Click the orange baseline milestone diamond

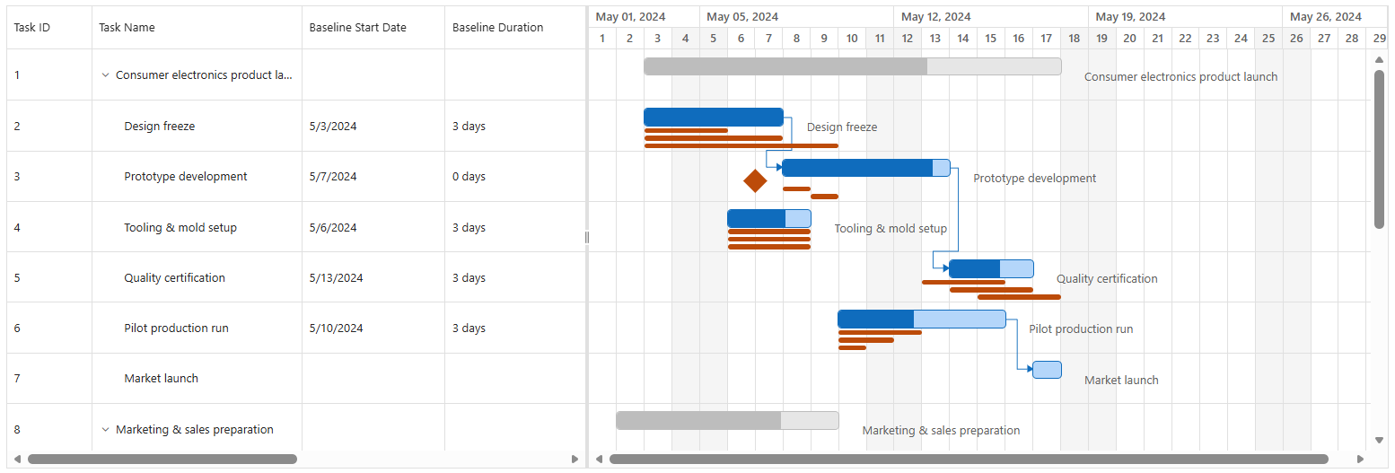tap(755, 180)
